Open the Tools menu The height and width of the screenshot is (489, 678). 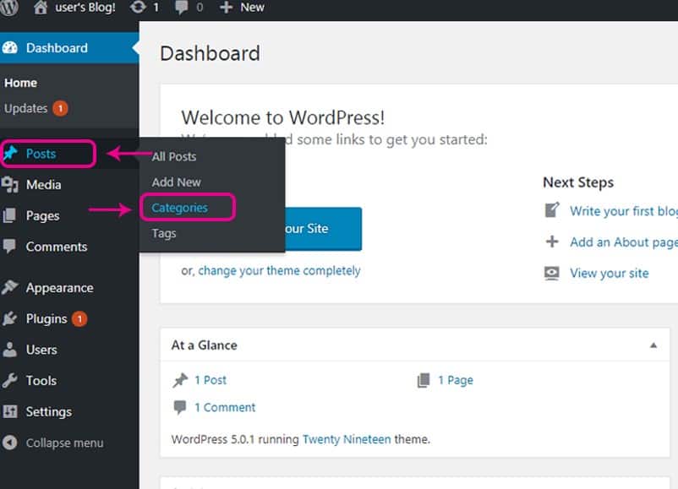pyautogui.click(x=41, y=381)
